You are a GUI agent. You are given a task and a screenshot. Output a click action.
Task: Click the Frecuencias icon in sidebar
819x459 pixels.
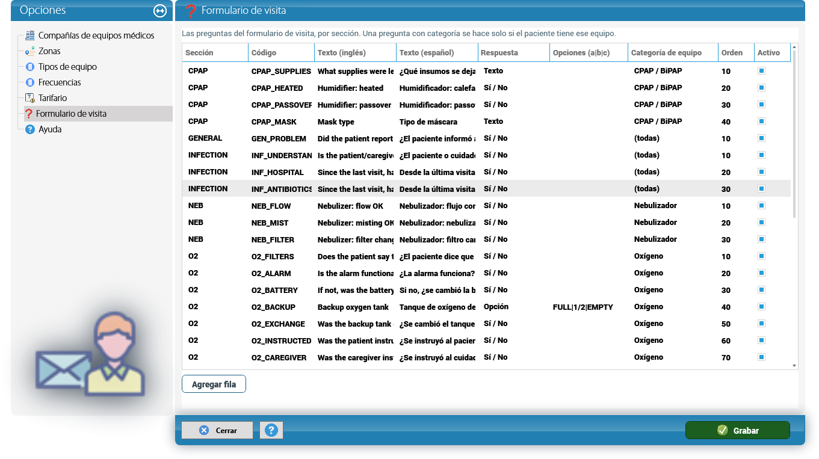coord(30,82)
